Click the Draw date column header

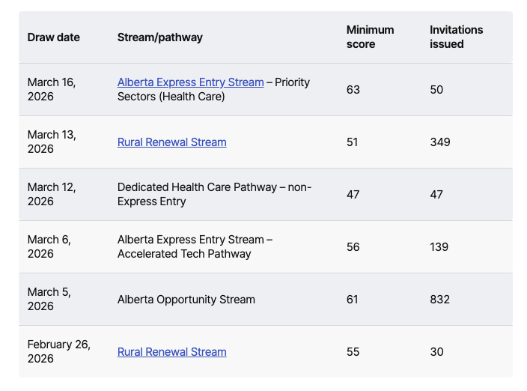tap(53, 37)
